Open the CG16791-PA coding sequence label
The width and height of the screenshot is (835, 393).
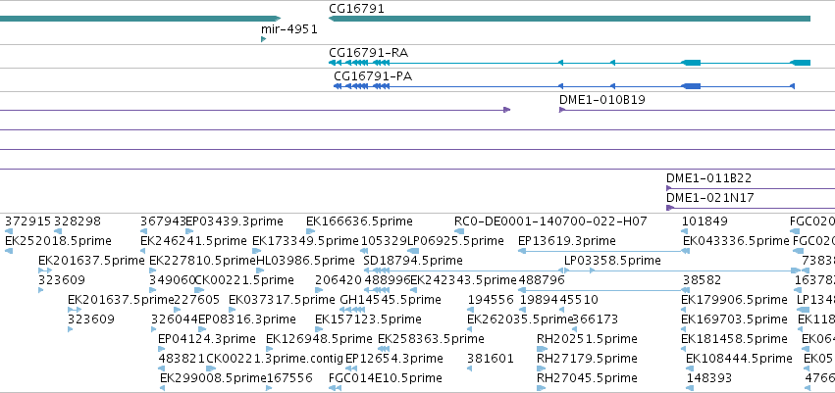373,76
